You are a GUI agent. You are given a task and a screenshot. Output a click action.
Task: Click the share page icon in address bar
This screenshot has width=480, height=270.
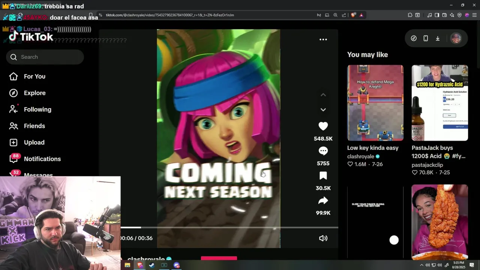pos(344,15)
